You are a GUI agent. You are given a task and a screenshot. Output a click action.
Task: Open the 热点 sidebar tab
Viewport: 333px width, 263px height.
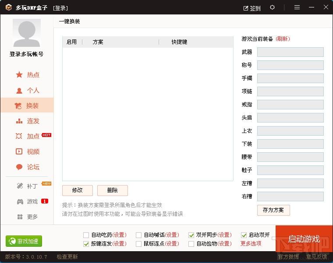[x=27, y=75]
